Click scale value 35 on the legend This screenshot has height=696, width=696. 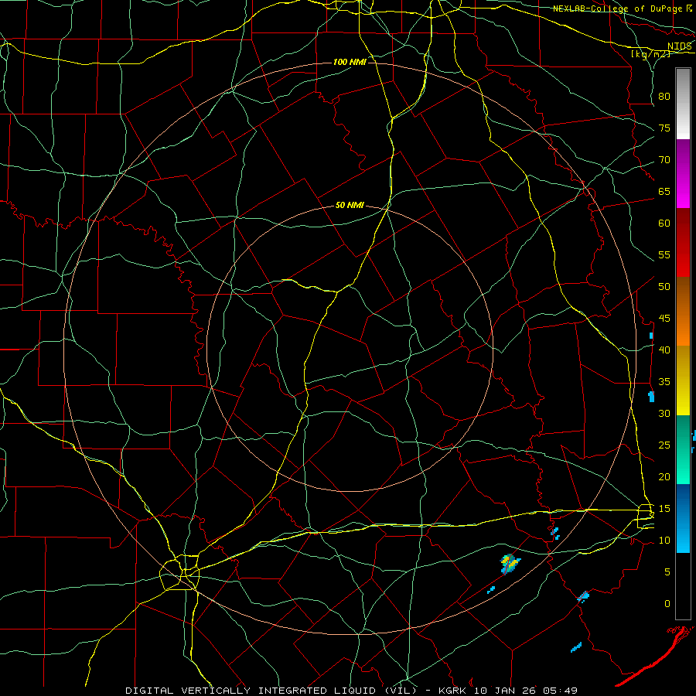(x=664, y=382)
